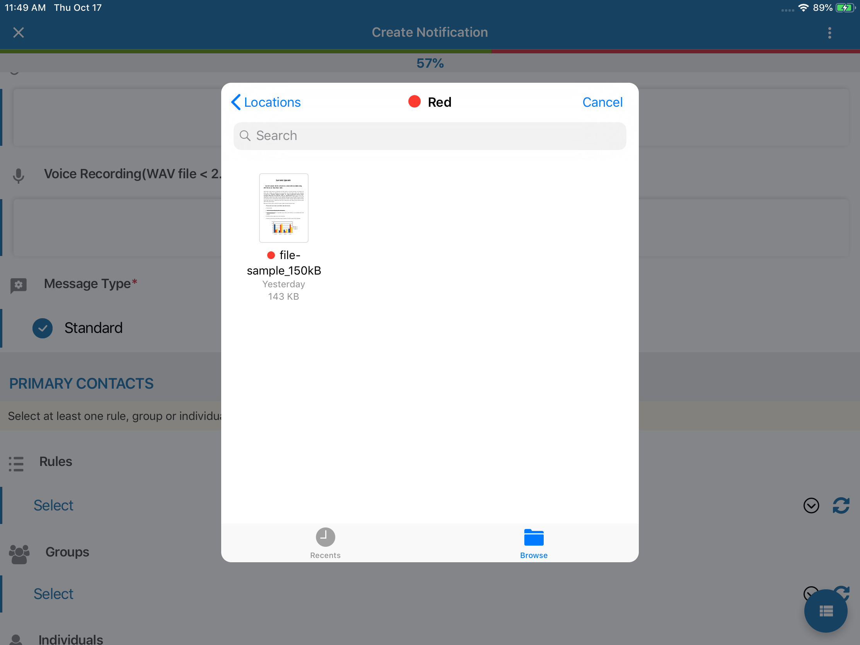The width and height of the screenshot is (860, 645).
Task: Tap the search magnifier icon
Action: pos(245,136)
